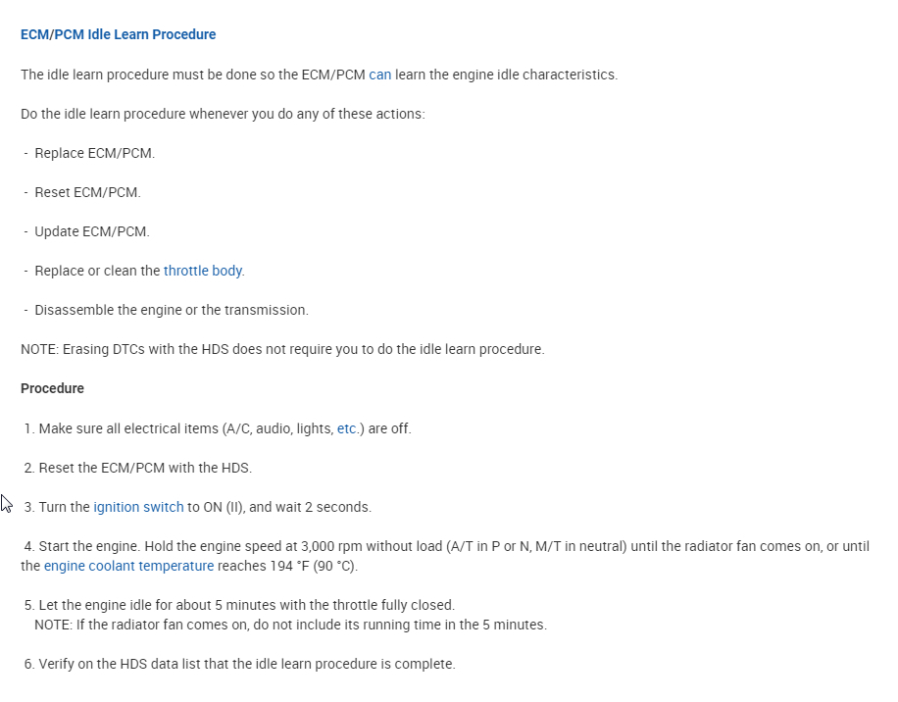Open the "can" hyperlink
Viewport: 898px width, 702px height.
[379, 75]
